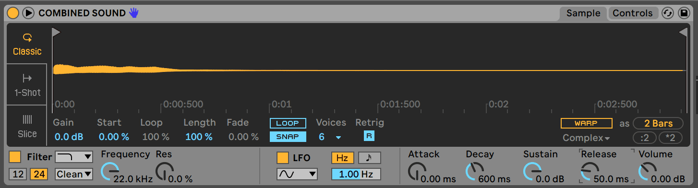Screen dimensions: 698x188
Task: Open the filter type dropdown
Action: 74,157
